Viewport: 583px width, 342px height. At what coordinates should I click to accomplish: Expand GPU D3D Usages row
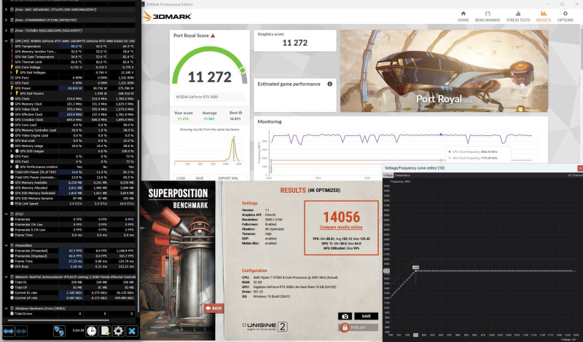pos(12,151)
